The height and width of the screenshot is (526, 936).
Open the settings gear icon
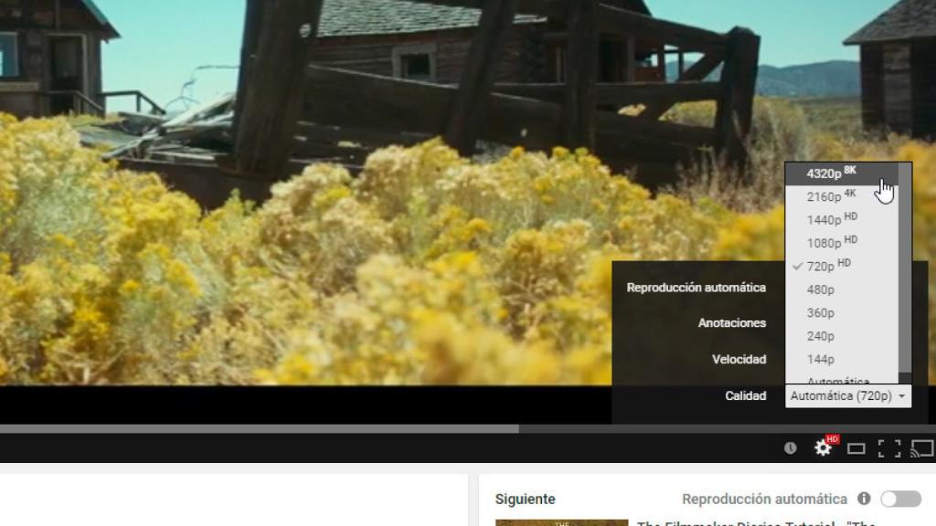[822, 447]
